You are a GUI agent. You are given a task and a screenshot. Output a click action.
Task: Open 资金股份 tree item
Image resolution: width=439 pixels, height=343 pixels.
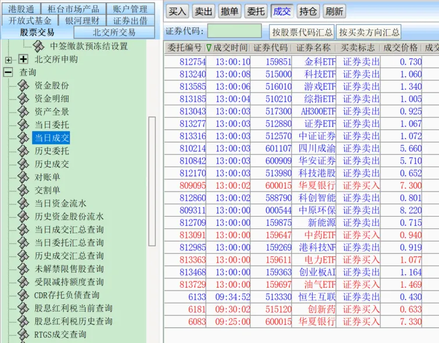pos(52,86)
